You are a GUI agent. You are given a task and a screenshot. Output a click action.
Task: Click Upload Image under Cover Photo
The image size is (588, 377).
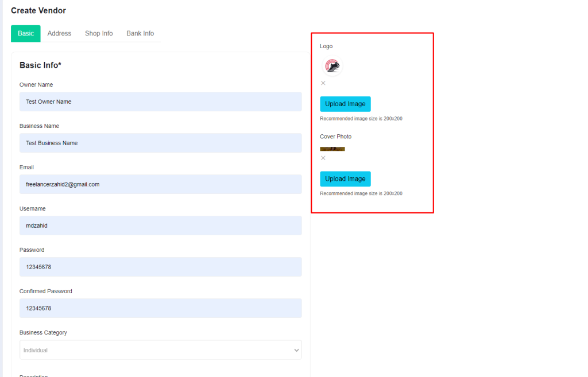pos(345,179)
